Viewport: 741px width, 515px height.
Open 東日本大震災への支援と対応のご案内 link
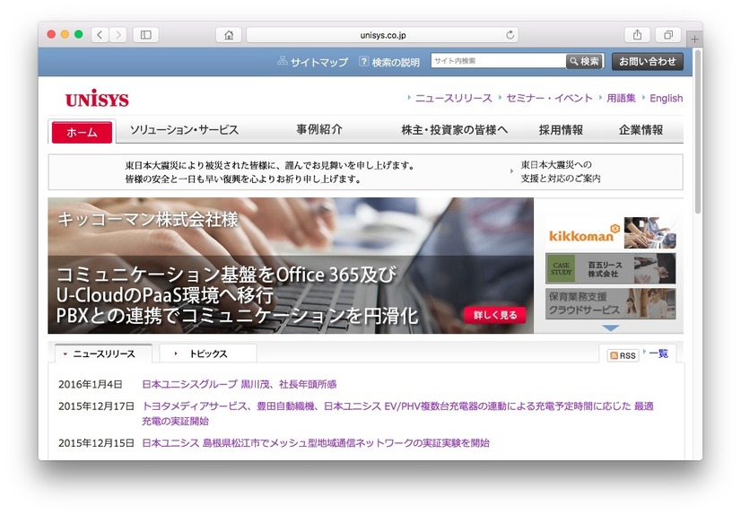tap(560, 171)
